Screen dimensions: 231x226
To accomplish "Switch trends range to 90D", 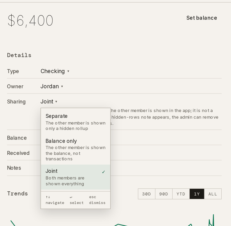I will (164, 194).
